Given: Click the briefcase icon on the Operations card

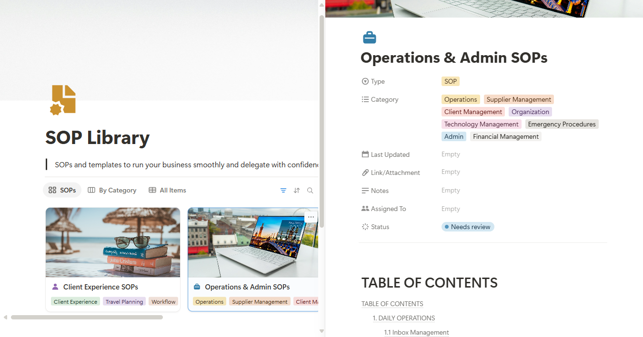Looking at the screenshot, I should click(x=197, y=287).
